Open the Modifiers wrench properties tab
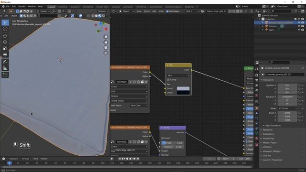306x172 pixels. [x=257, y=113]
